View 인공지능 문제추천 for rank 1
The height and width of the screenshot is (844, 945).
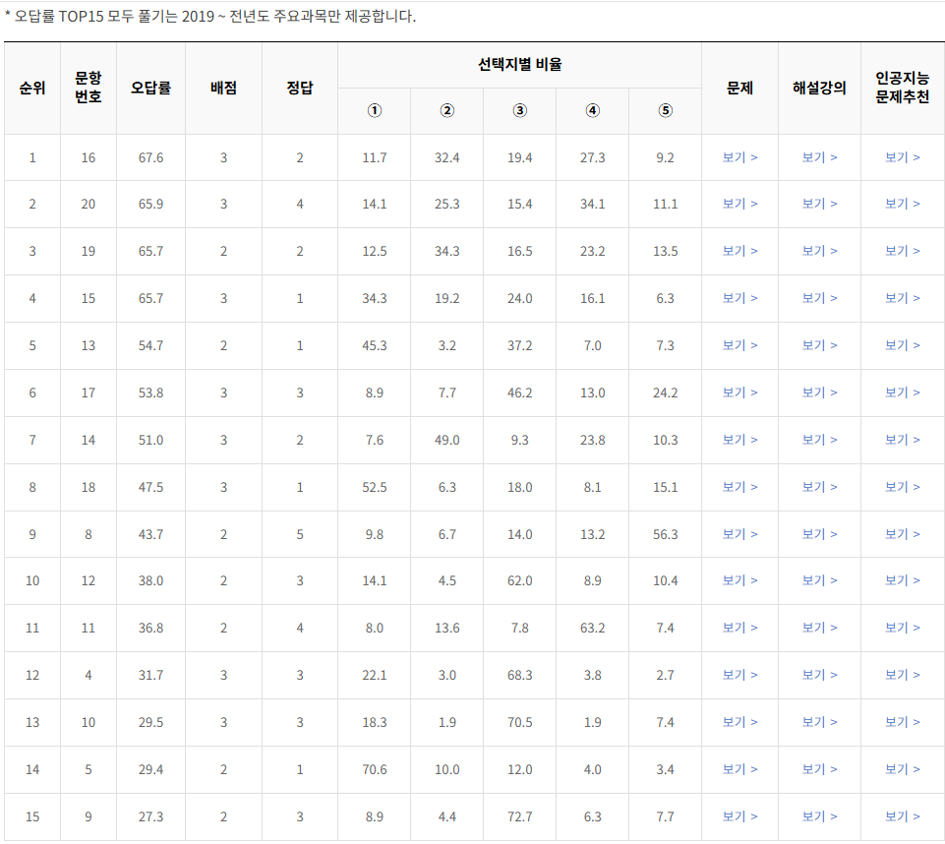pos(902,157)
